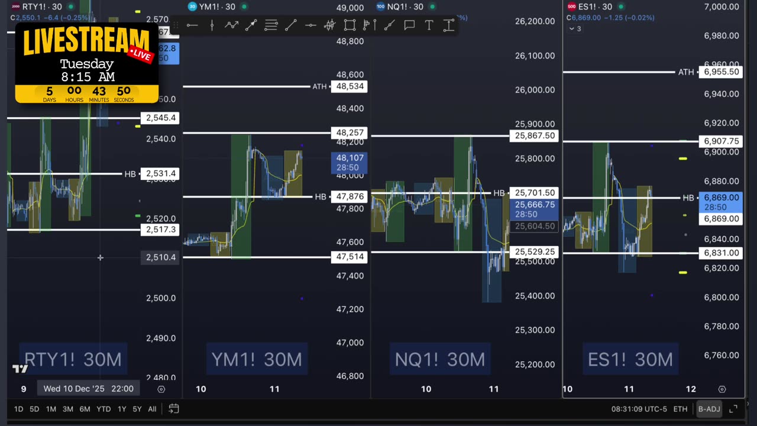Set date range to 1M
This screenshot has width=757, height=426.
click(51, 409)
